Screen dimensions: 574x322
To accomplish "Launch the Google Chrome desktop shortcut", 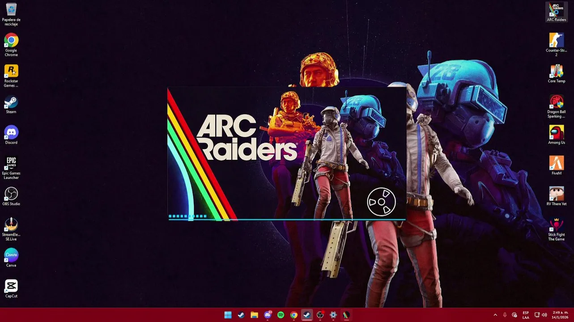I will click(11, 46).
